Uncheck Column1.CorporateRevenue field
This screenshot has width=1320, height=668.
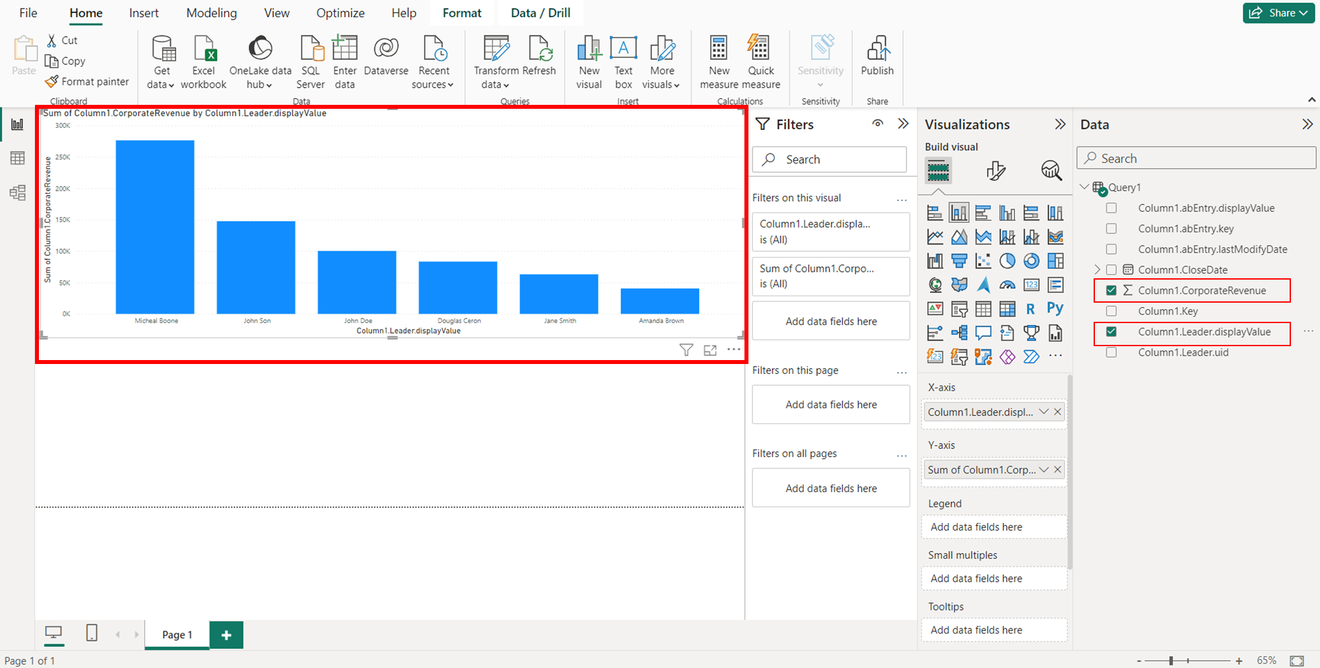(x=1111, y=290)
